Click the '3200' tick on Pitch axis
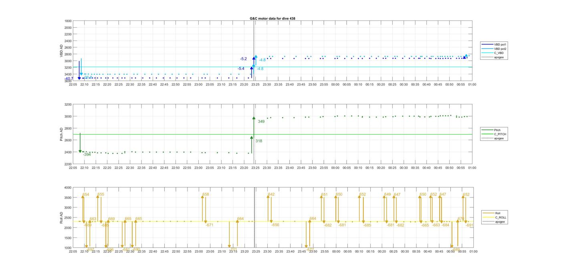Screen dimensions: 561x278 click(68, 104)
